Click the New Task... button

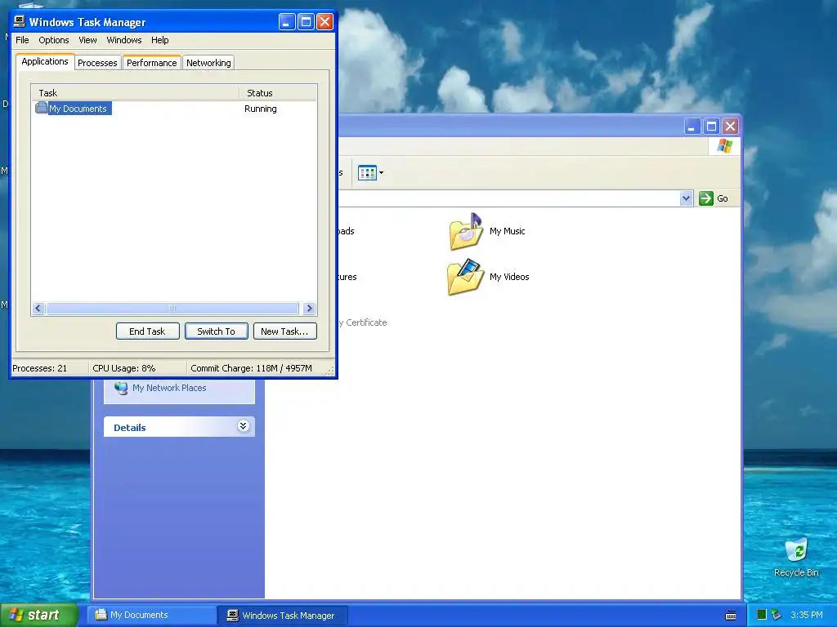coord(285,331)
